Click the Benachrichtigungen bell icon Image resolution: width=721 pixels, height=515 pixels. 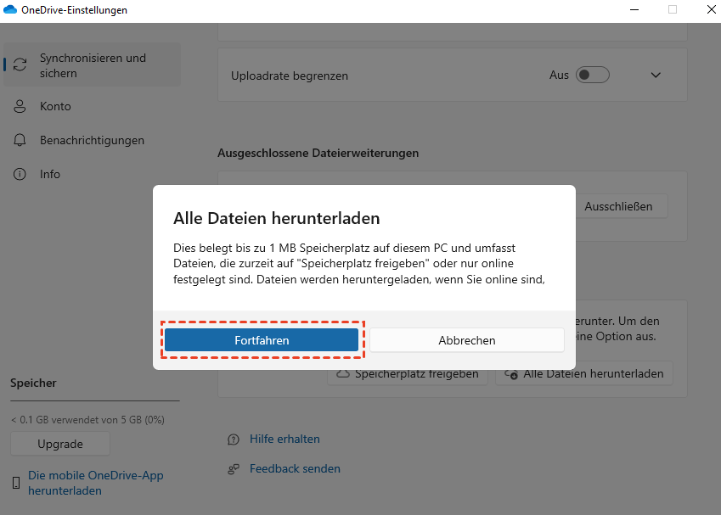(x=20, y=140)
